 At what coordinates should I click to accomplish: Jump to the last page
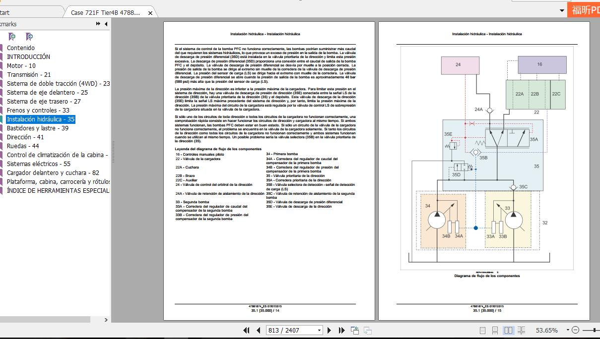point(341,330)
